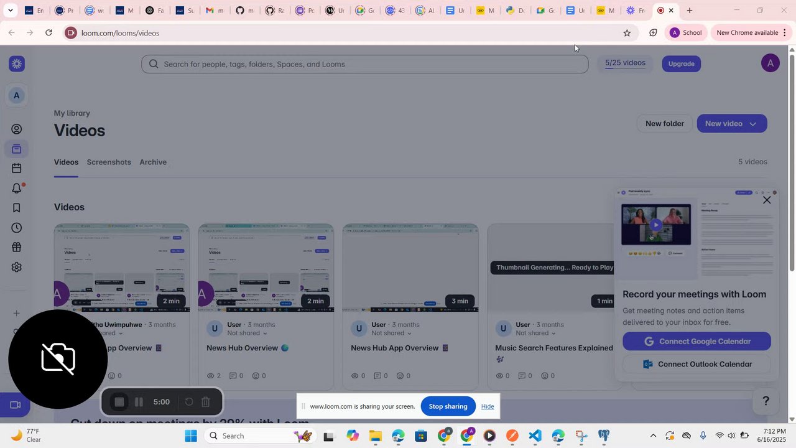Open the help question mark button
Viewport: 796px width, 448px height.
(766, 401)
